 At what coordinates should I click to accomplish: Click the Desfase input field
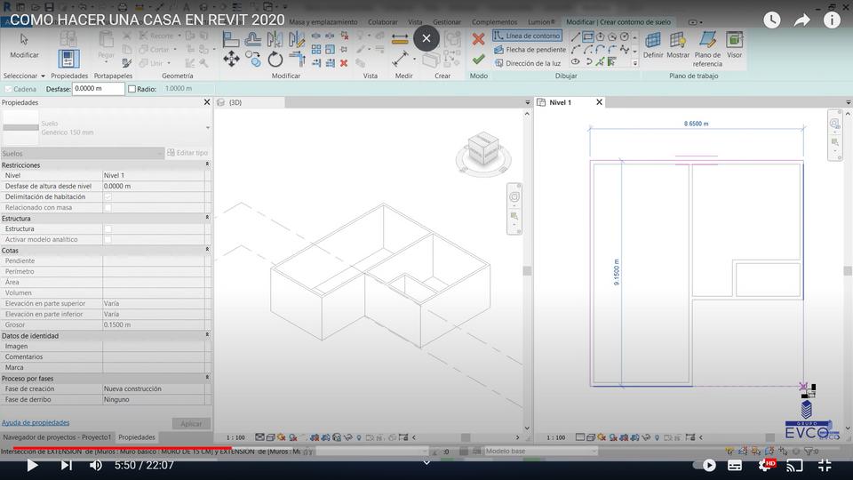pyautogui.click(x=99, y=89)
